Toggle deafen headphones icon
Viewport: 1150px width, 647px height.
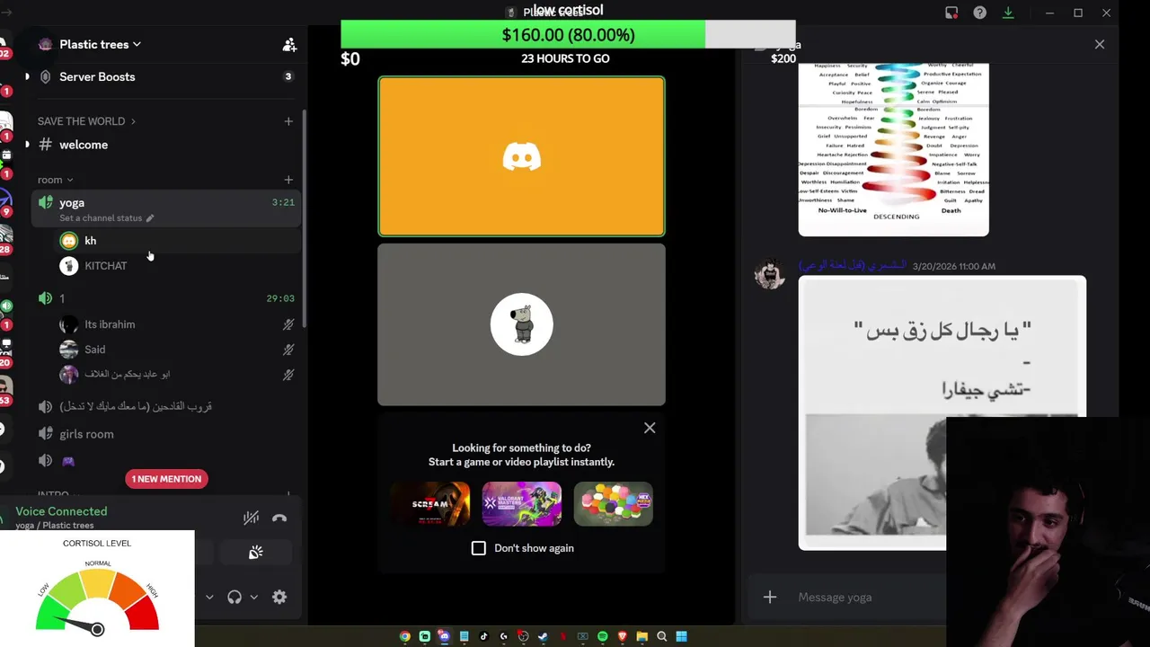[234, 597]
